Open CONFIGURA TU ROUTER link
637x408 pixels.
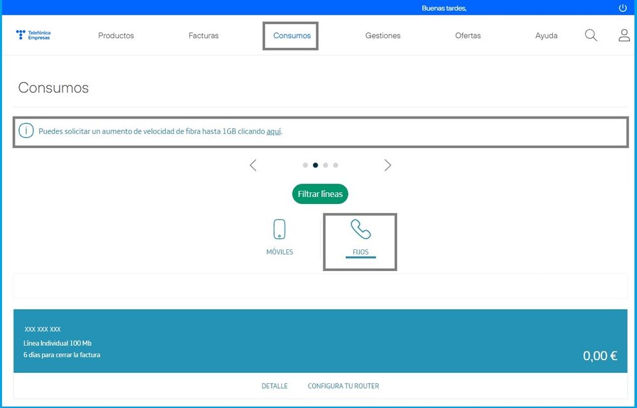(x=343, y=386)
